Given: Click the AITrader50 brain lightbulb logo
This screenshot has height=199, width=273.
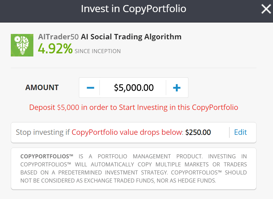Looking at the screenshot, I should click(x=22, y=45).
